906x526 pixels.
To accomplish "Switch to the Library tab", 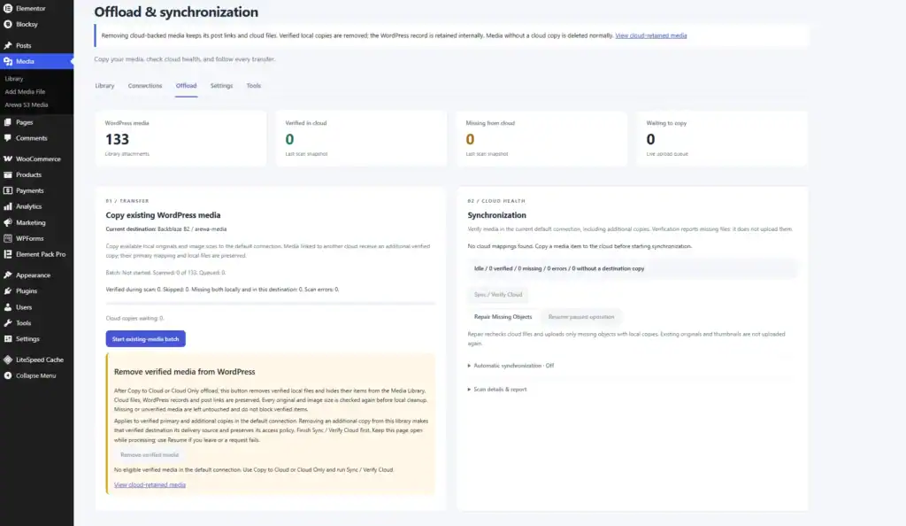I will click(x=104, y=86).
